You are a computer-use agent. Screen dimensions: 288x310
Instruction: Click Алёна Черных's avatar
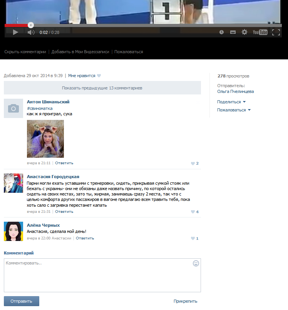click(13, 231)
